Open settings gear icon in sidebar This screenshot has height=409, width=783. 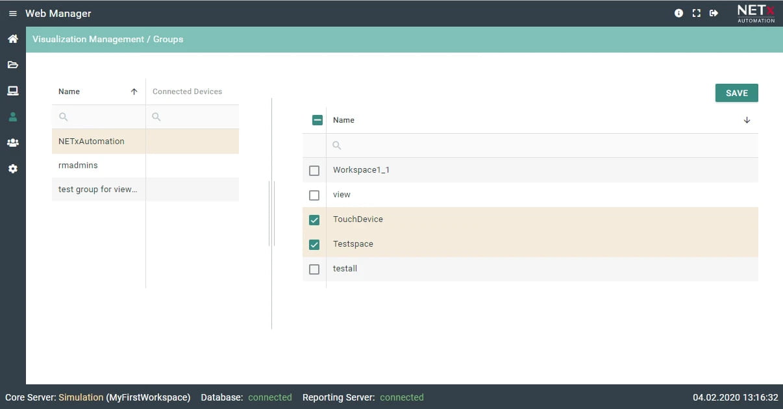tap(12, 169)
